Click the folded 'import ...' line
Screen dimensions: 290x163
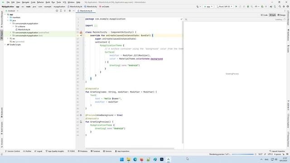pyautogui.click(x=92, y=25)
